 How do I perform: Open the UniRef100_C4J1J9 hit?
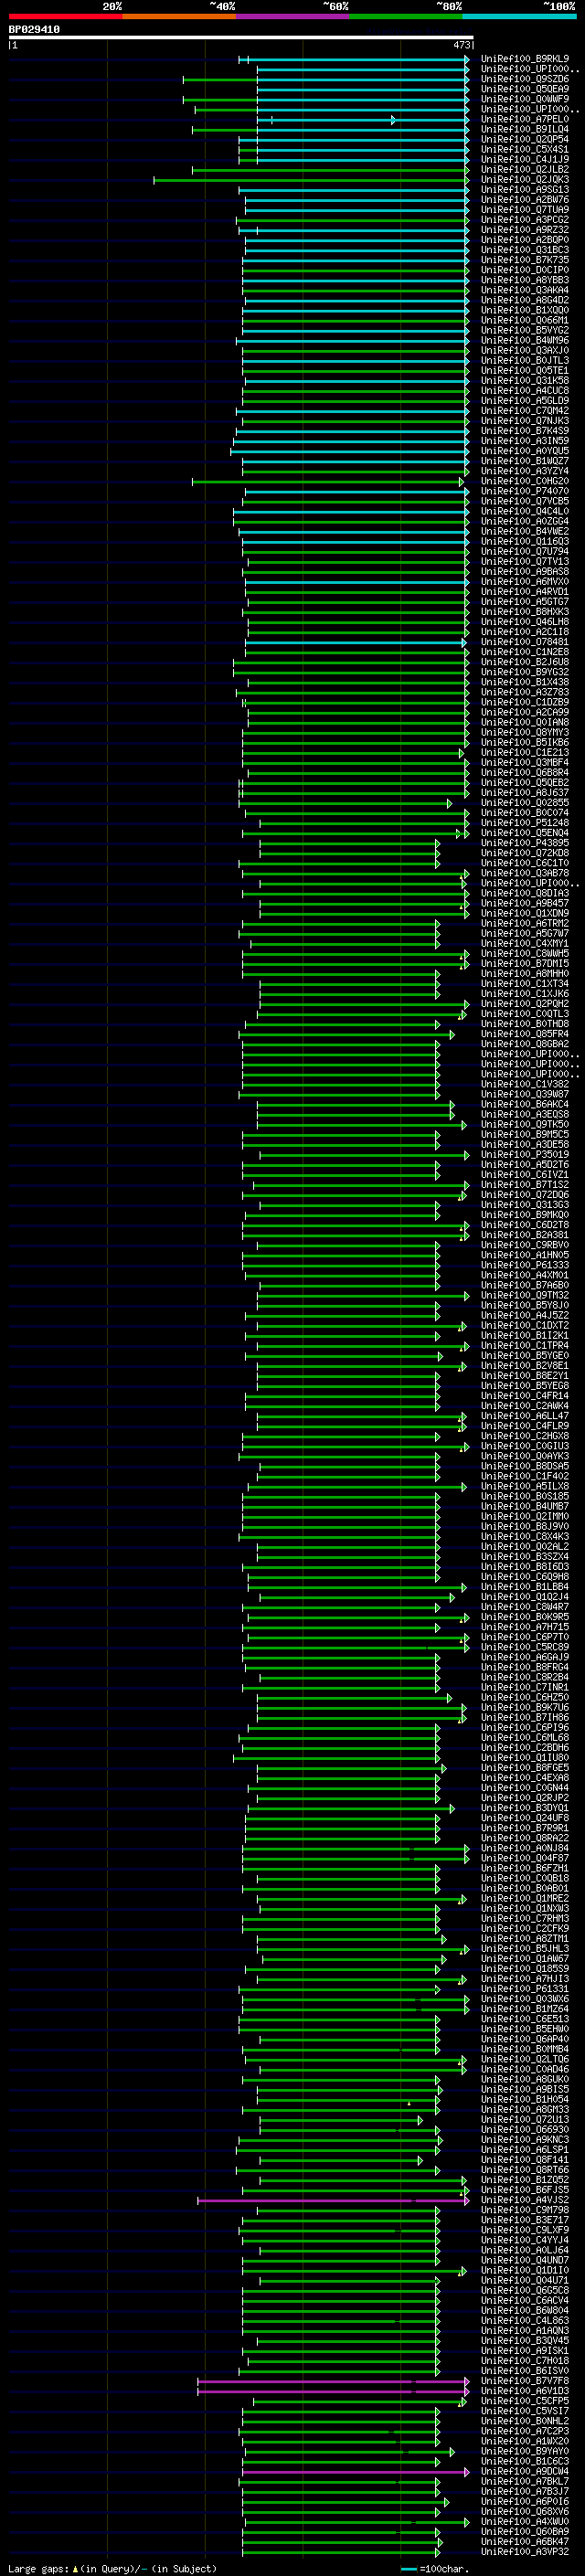click(x=524, y=159)
